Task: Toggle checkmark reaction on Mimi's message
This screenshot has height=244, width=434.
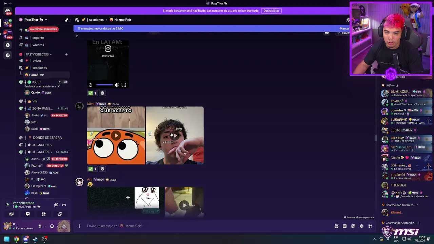Action: pos(92,169)
